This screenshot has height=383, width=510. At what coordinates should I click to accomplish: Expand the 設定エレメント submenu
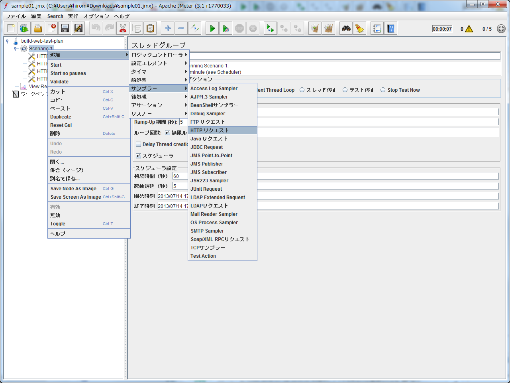(x=159, y=63)
